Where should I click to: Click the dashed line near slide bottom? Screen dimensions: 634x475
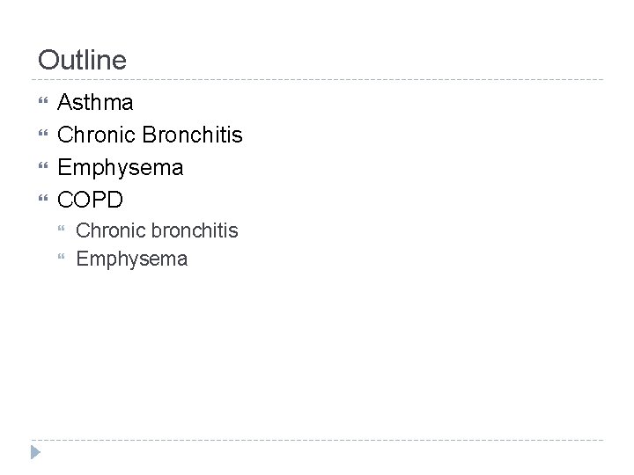[x=317, y=440]
